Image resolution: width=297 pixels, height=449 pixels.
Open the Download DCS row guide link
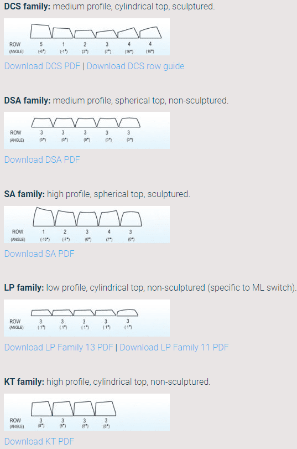pos(136,66)
